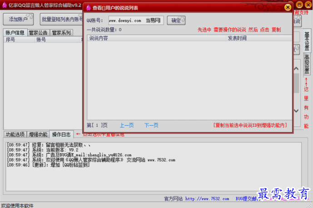The height and width of the screenshot is (208, 313).
Task: Click the 说说内容 column header
Action: [156, 38]
